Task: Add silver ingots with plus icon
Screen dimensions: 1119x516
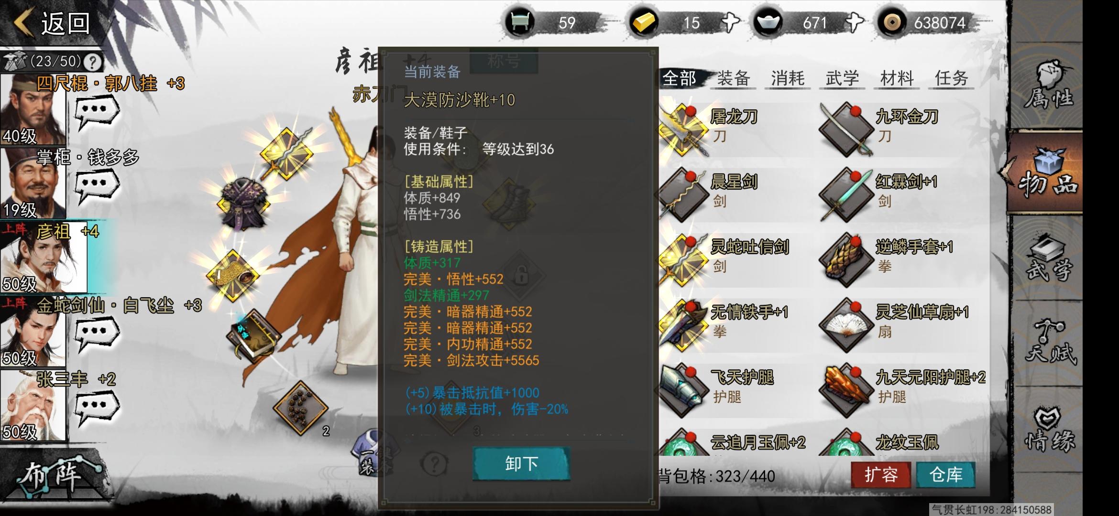Action: [855, 22]
